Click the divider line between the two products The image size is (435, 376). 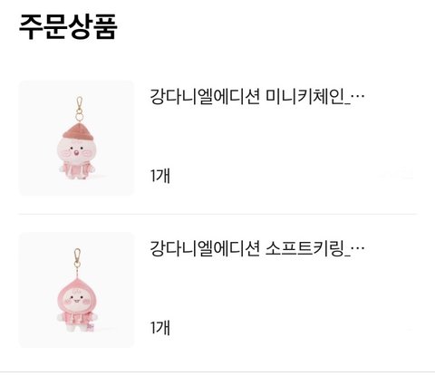[217, 214]
